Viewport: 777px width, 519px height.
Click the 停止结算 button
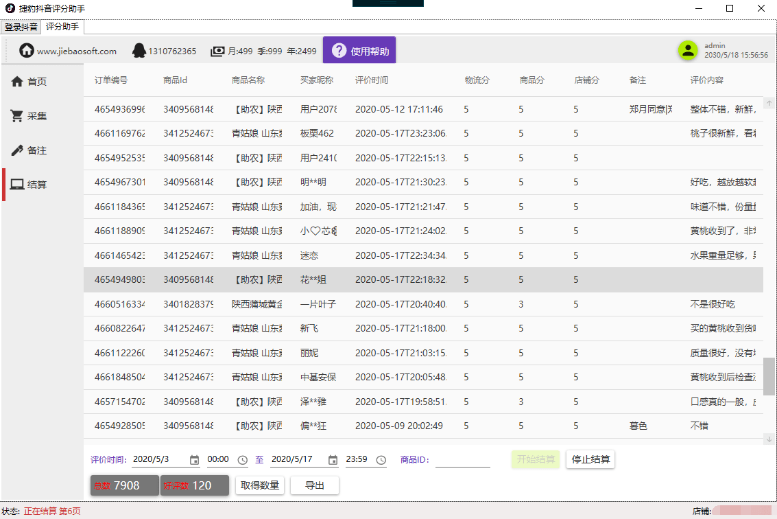pos(590,459)
